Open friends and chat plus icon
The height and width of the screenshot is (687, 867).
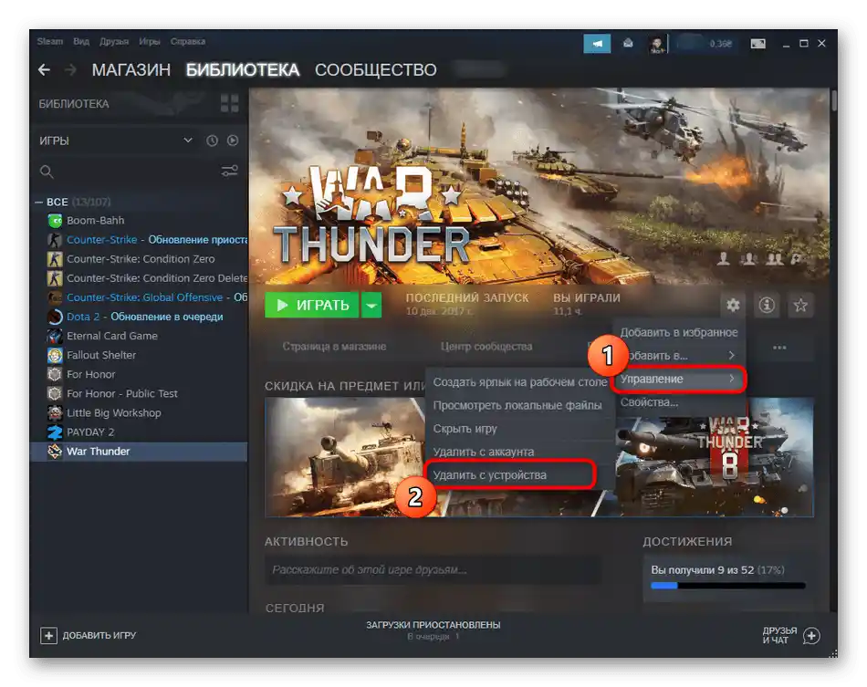(x=811, y=636)
